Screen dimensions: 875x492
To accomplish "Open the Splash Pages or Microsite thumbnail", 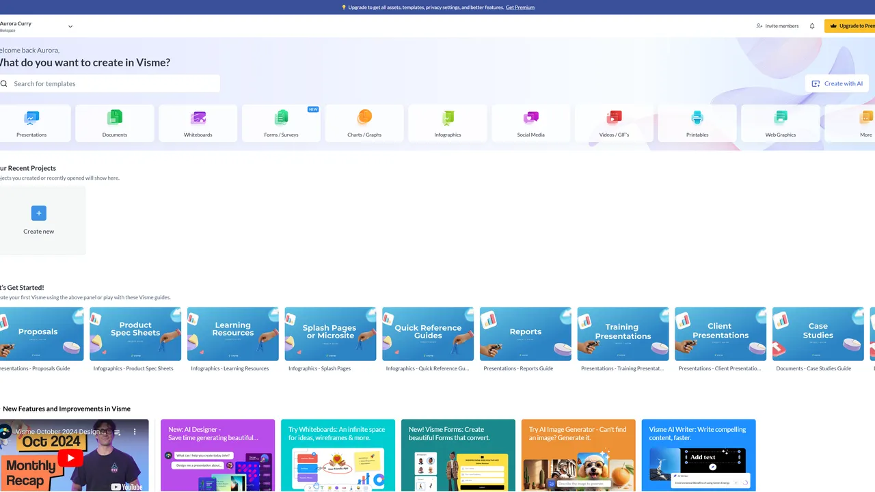I will 331,333.
